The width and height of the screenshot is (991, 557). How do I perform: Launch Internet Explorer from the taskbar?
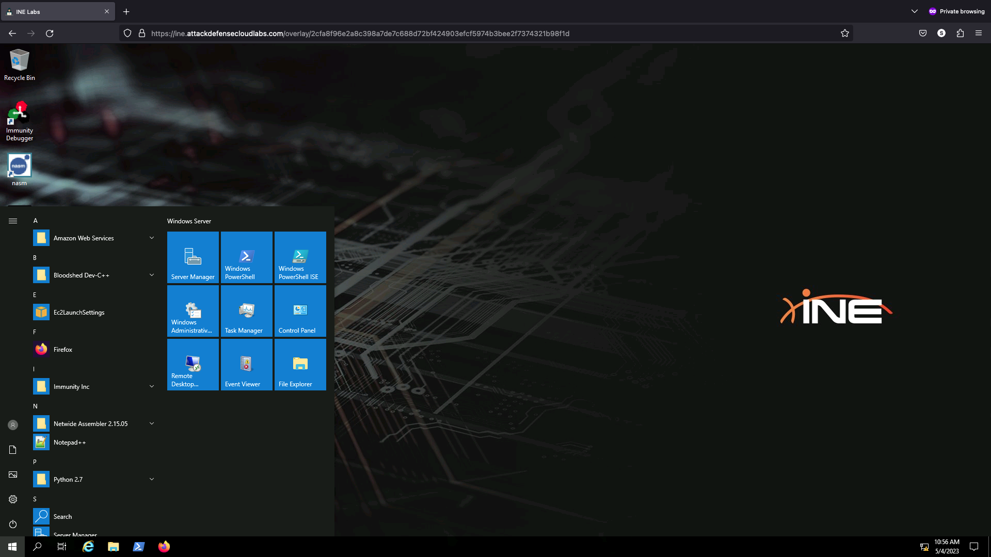point(88,547)
